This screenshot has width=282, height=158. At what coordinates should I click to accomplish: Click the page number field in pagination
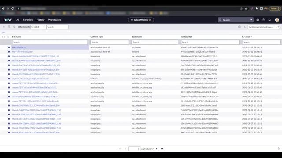click(134, 149)
